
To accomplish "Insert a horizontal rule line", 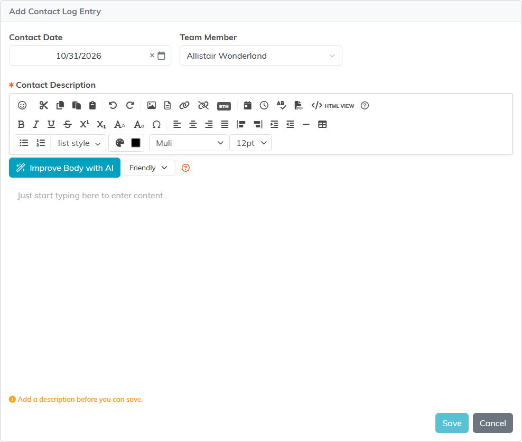I will [x=306, y=124].
